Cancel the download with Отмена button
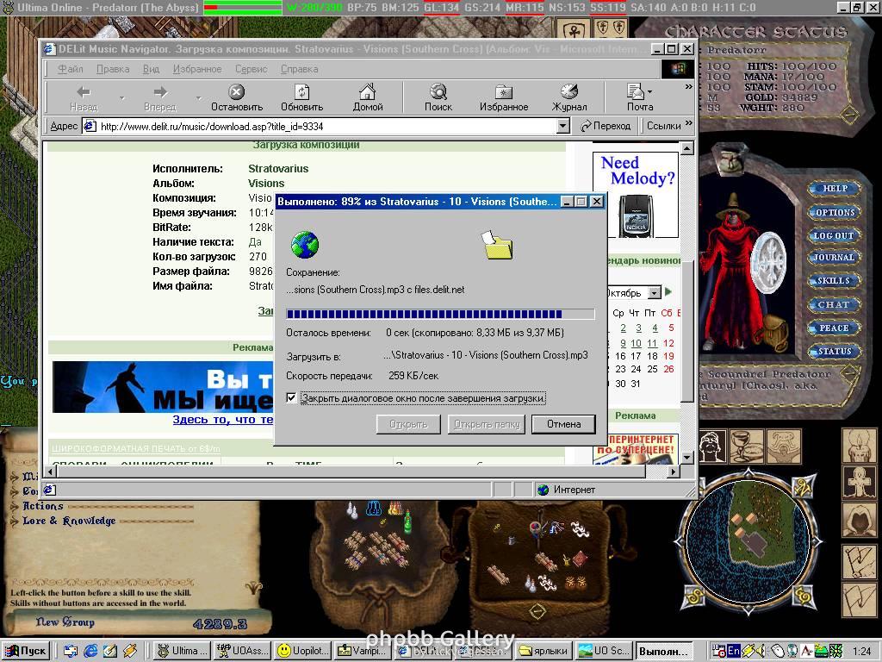The image size is (882, 662). click(563, 424)
